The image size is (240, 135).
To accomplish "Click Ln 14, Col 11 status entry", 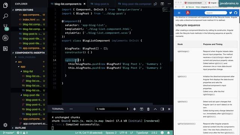I will 89,133.
